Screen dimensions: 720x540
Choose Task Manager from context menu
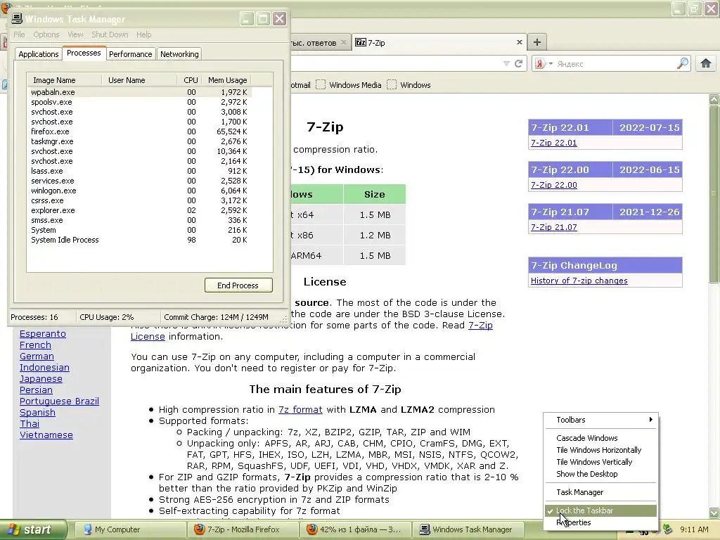pyautogui.click(x=600, y=492)
